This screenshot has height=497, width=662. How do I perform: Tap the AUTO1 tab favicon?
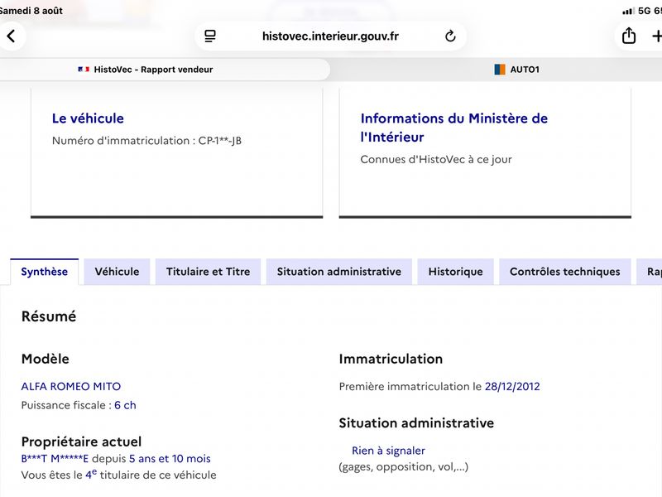click(x=500, y=70)
